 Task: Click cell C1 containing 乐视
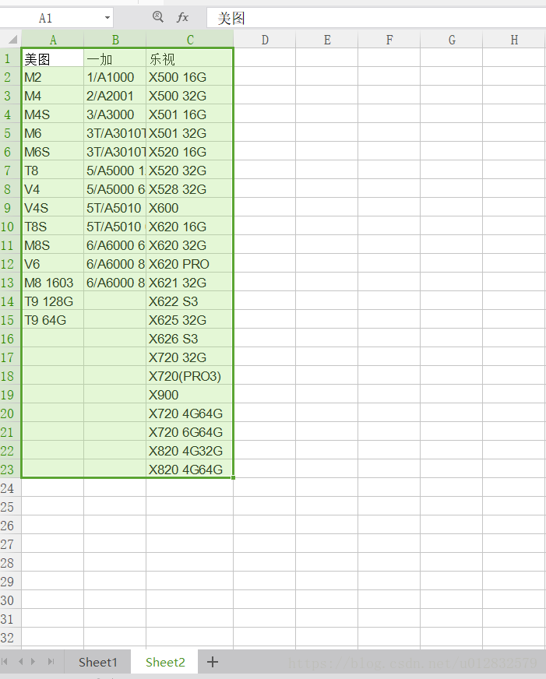(x=189, y=58)
